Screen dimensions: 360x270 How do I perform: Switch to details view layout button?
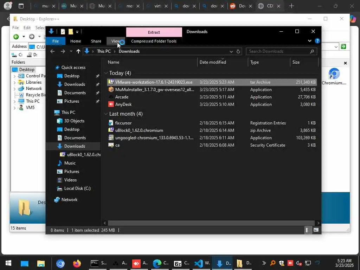click(307, 230)
